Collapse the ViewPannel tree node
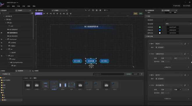Screen dimensions: 192x106 coord(6,39)
